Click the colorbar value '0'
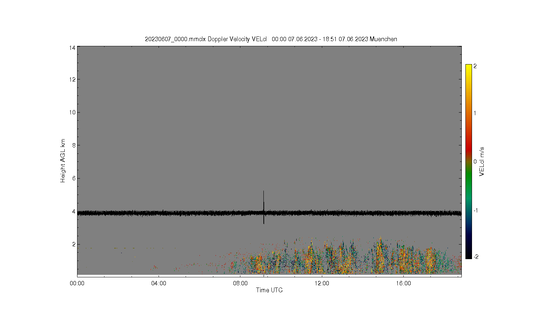The image size is (548, 328). (x=475, y=161)
